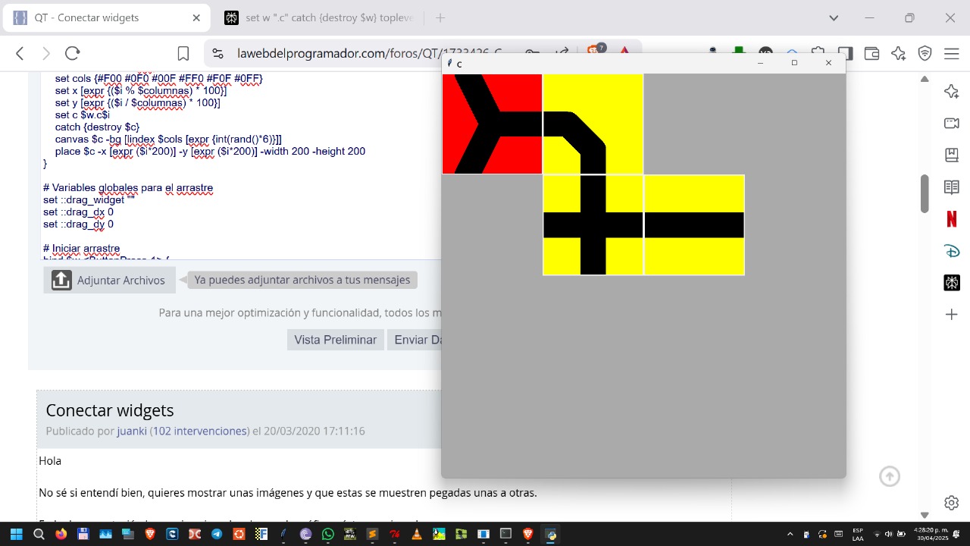Go back with the browser back arrow

point(20,53)
